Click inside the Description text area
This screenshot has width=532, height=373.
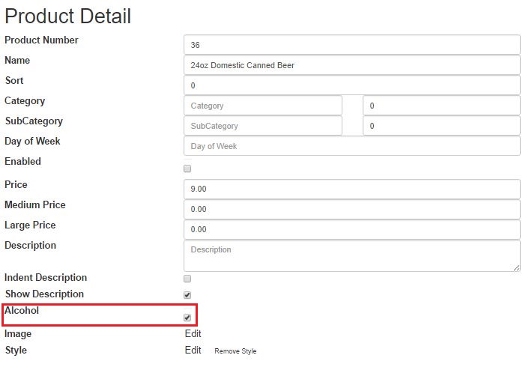point(352,255)
